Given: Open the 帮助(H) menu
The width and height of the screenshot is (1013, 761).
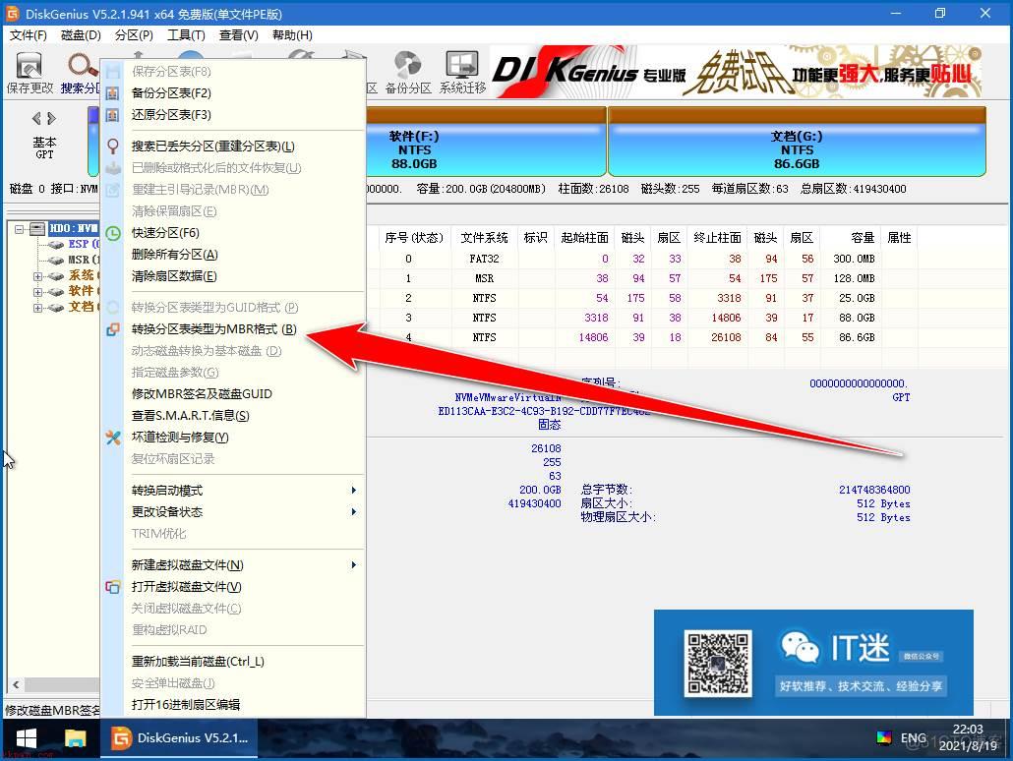Looking at the screenshot, I should 292,35.
